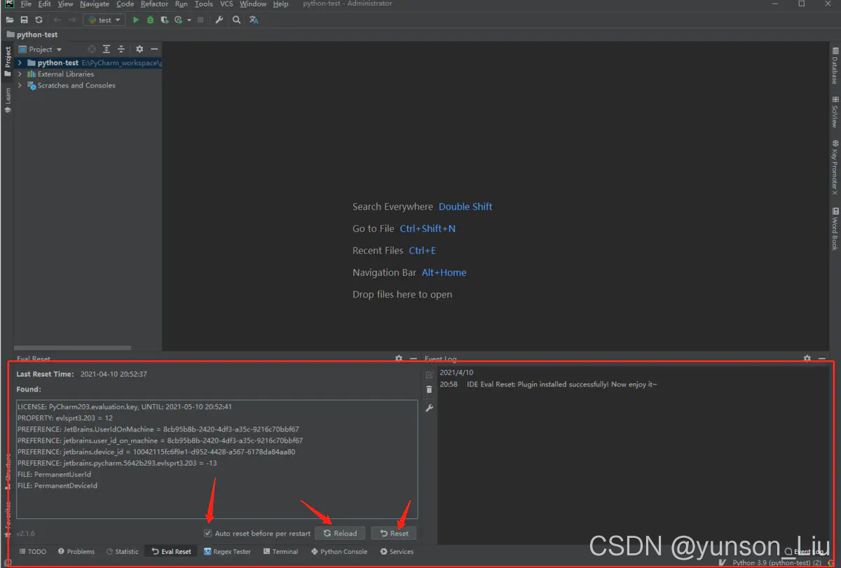The height and width of the screenshot is (568, 841).
Task: Run with Coverage icon
Action: coord(165,20)
